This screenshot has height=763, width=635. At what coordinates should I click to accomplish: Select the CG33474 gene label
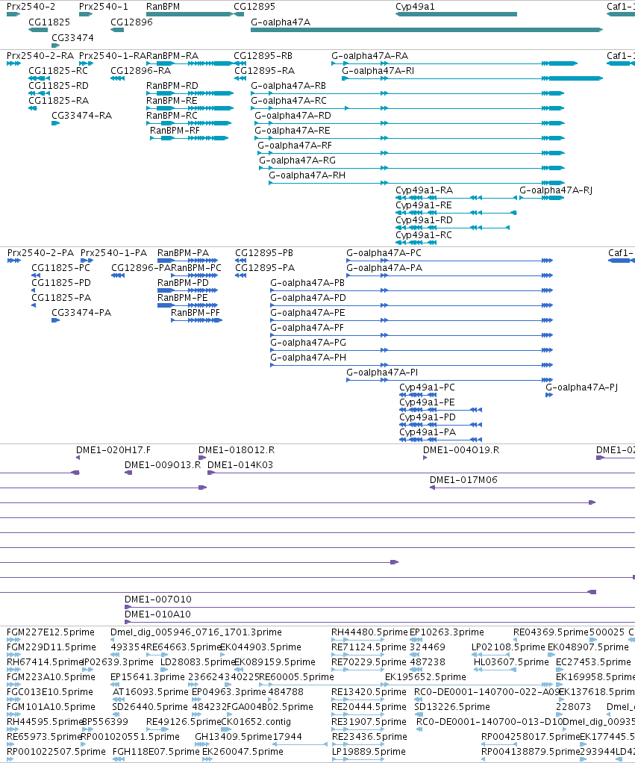tap(73, 38)
